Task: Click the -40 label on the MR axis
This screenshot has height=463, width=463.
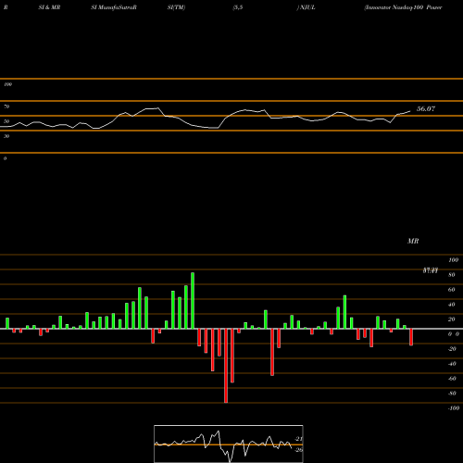Action: [452, 364]
